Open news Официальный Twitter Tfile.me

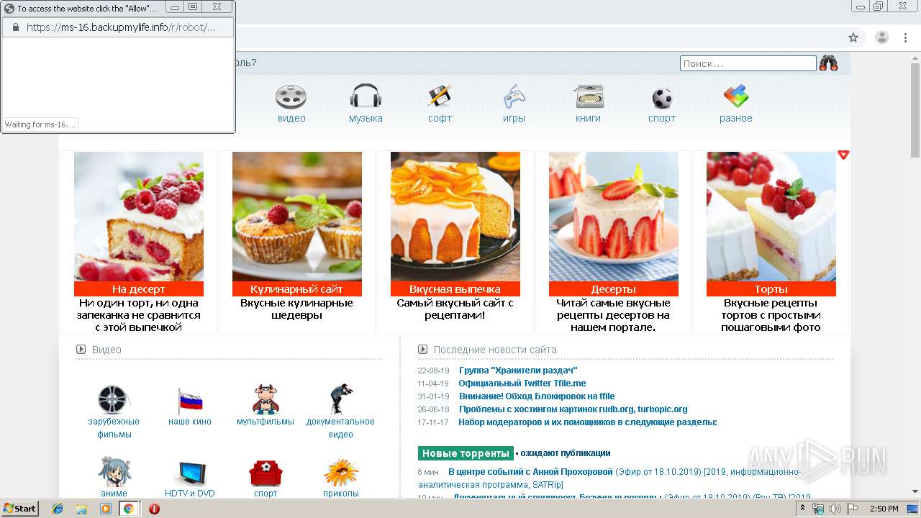point(522,383)
